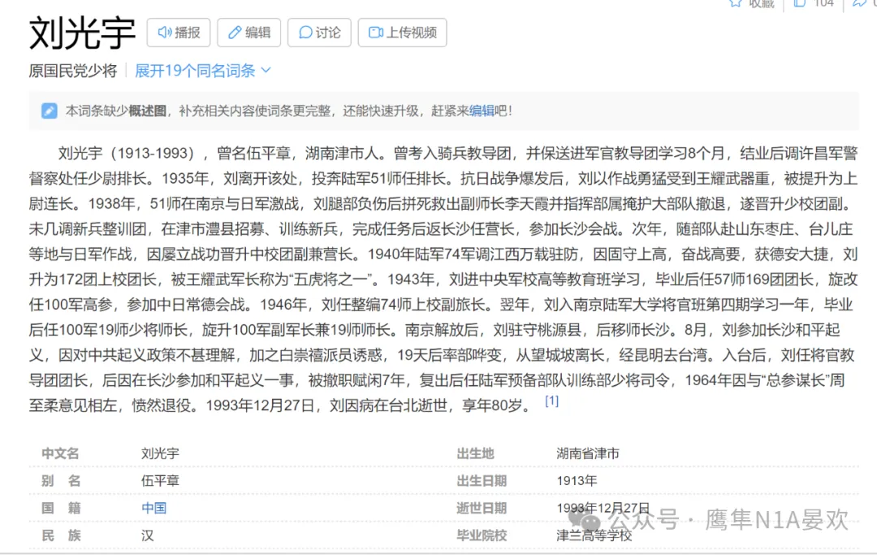The height and width of the screenshot is (555, 877).
Task: Click the 播报 audio playback button
Action: tap(179, 33)
